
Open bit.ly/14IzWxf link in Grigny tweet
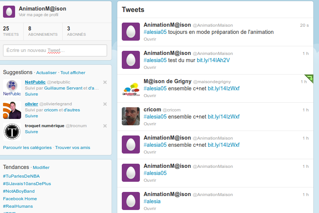click(224, 88)
